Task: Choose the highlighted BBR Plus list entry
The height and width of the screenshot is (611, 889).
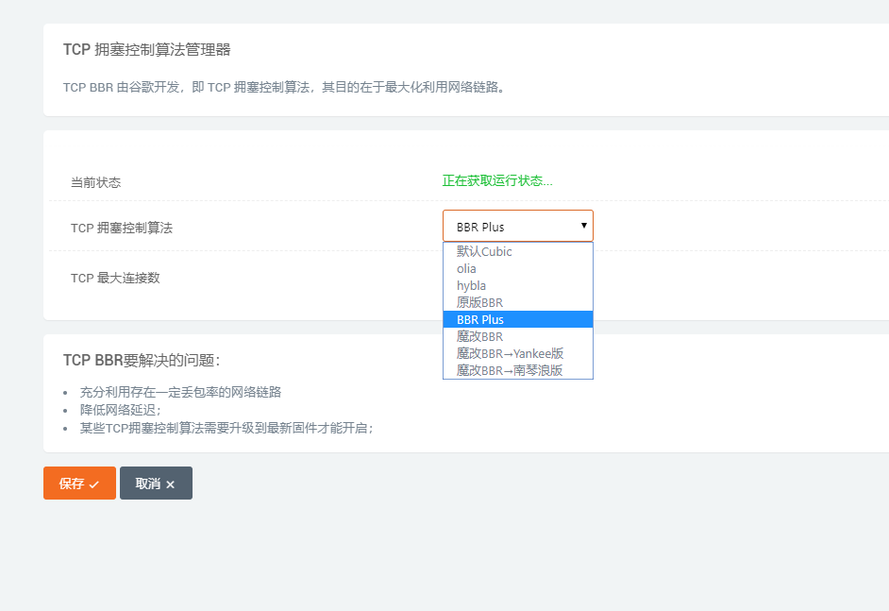Action: (480, 319)
